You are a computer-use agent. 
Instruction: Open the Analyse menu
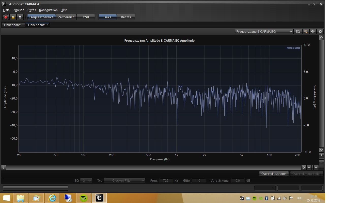pyautogui.click(x=19, y=10)
